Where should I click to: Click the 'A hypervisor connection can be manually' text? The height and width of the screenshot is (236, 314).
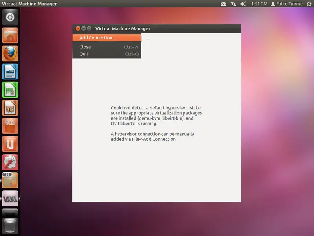coord(152,134)
